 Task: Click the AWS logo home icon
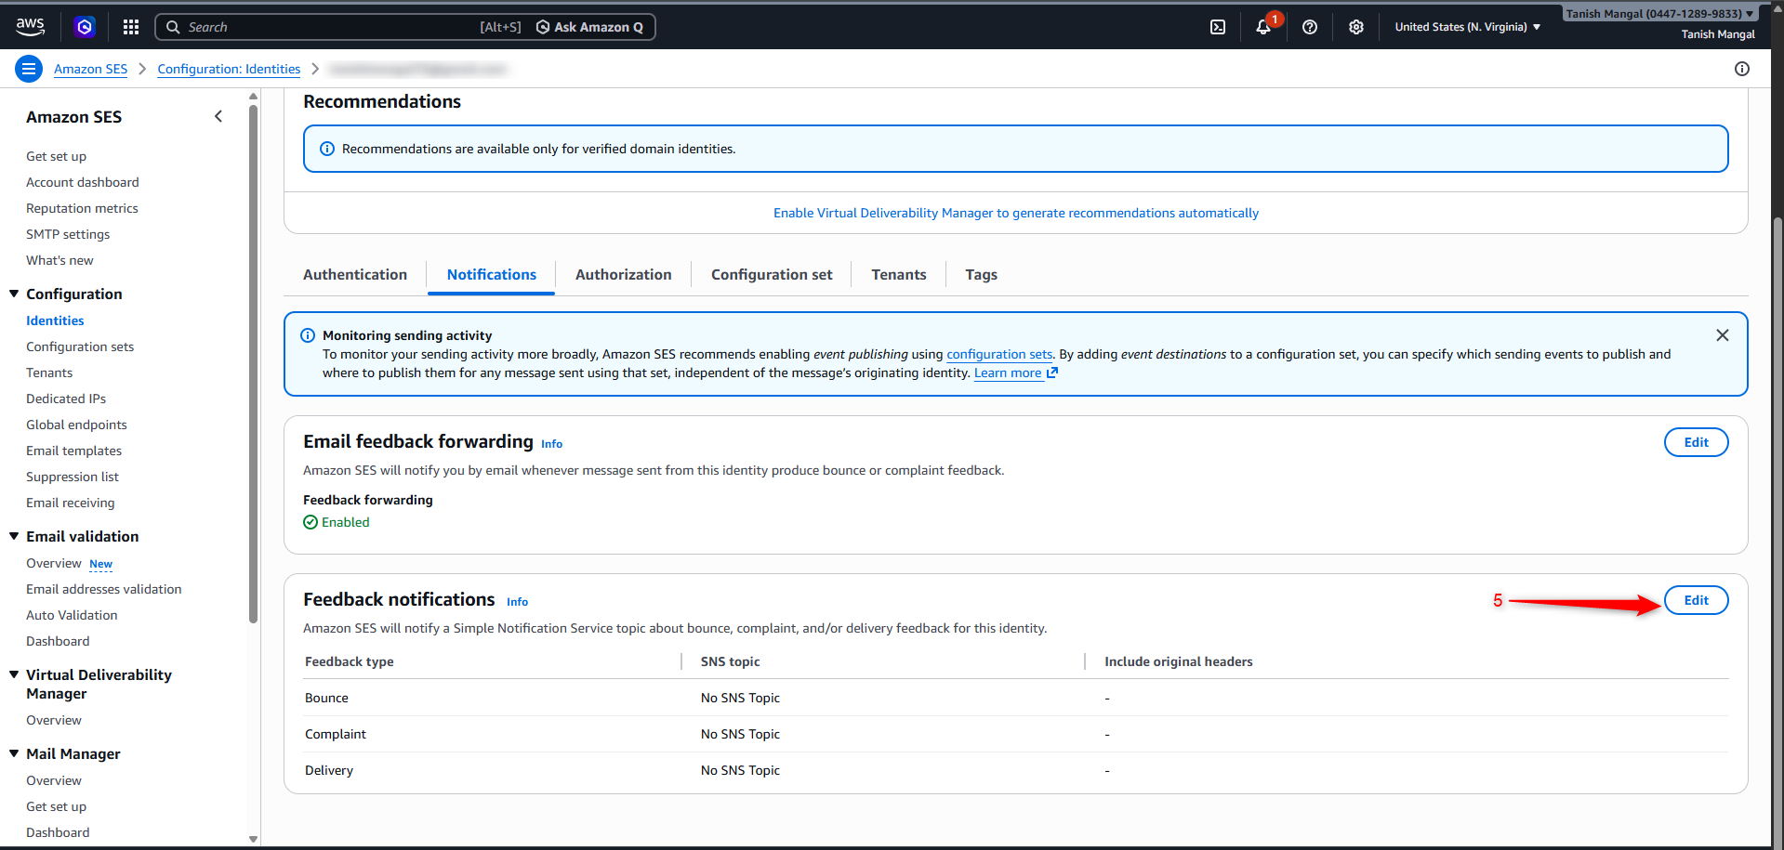click(30, 27)
